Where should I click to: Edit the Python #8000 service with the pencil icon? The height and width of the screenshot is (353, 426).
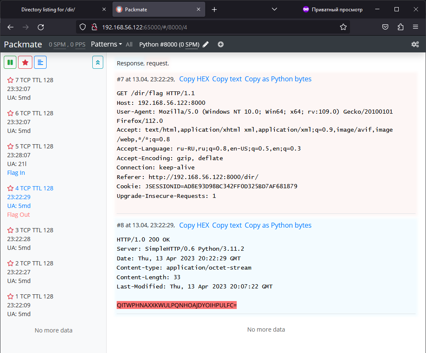click(x=206, y=44)
